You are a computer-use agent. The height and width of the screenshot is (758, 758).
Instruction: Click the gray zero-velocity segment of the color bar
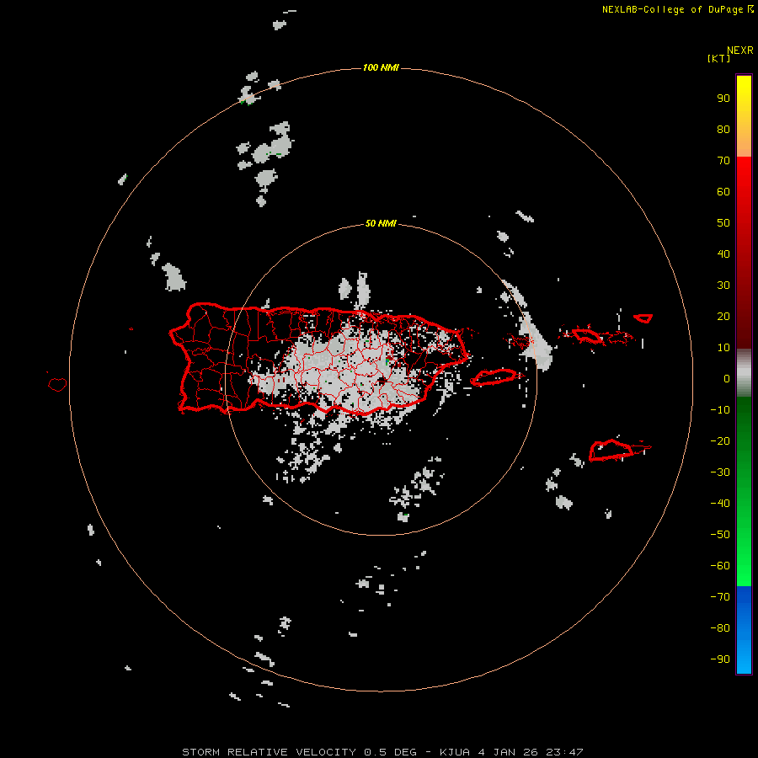coord(744,373)
